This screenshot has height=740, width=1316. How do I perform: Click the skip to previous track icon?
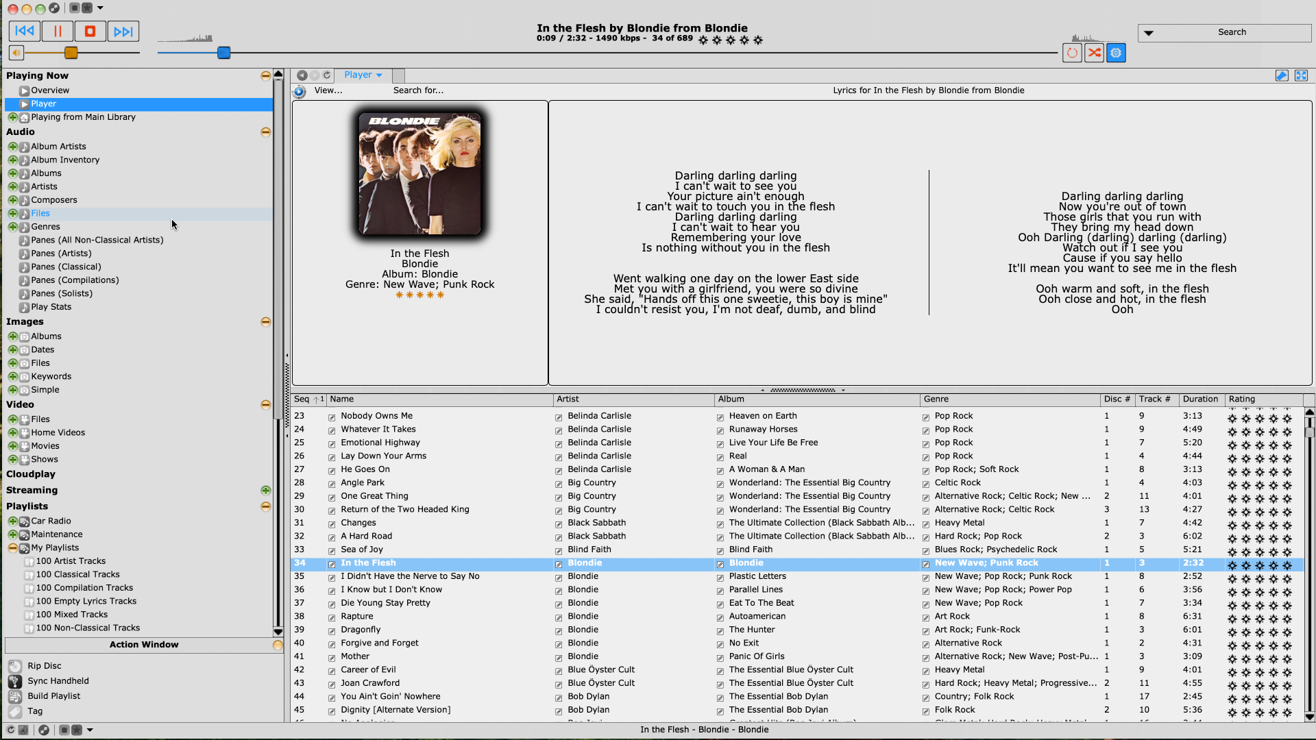pyautogui.click(x=25, y=32)
